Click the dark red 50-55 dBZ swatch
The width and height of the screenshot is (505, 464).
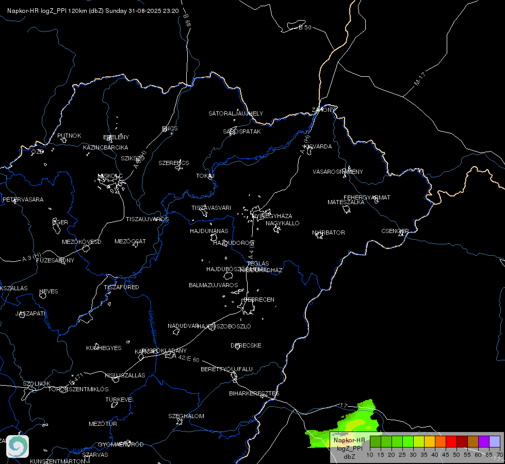(462, 441)
